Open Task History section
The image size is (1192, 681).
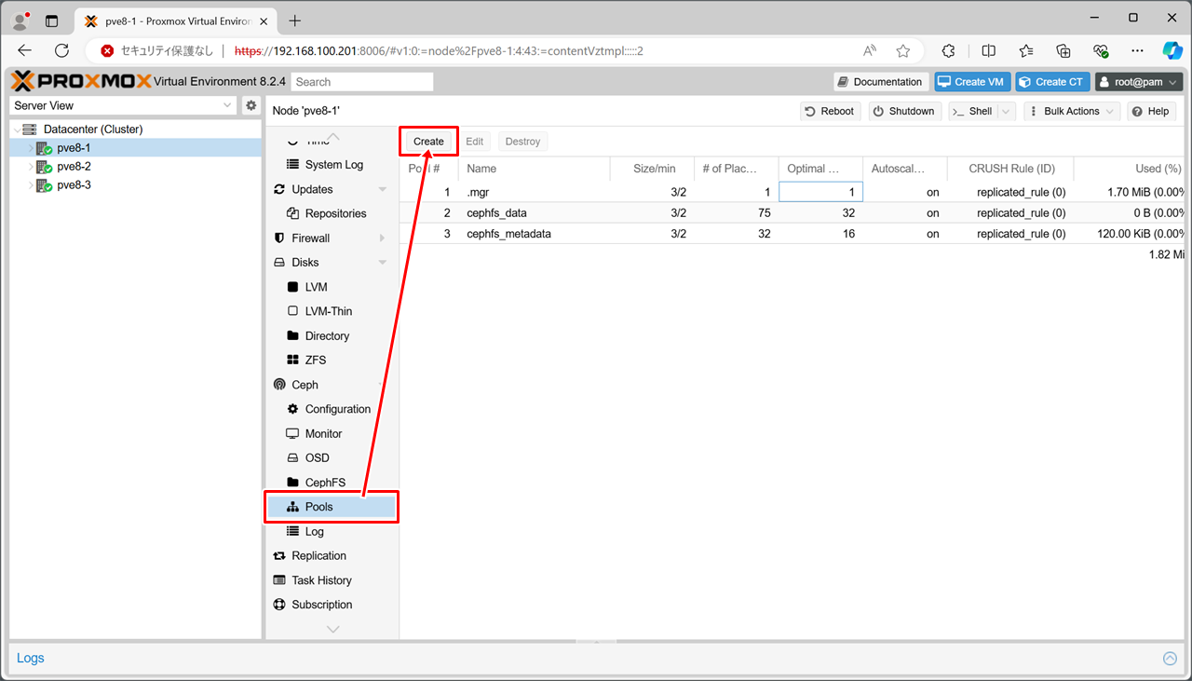click(321, 580)
